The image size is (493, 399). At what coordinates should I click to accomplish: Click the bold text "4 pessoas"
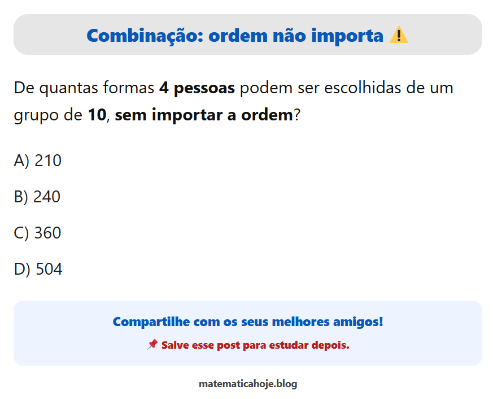tap(197, 88)
